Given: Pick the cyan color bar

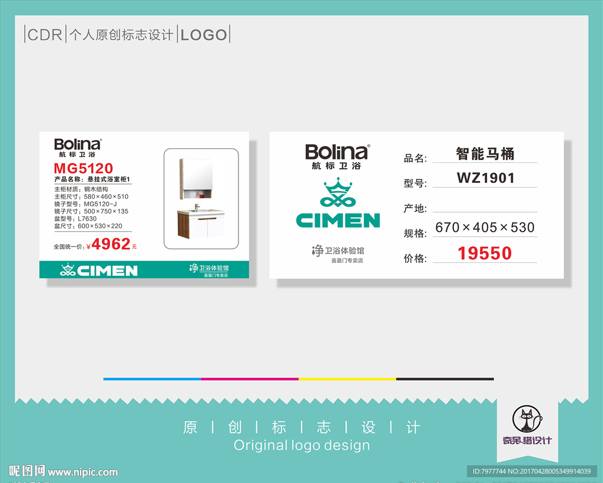Looking at the screenshot, I should click(152, 379).
